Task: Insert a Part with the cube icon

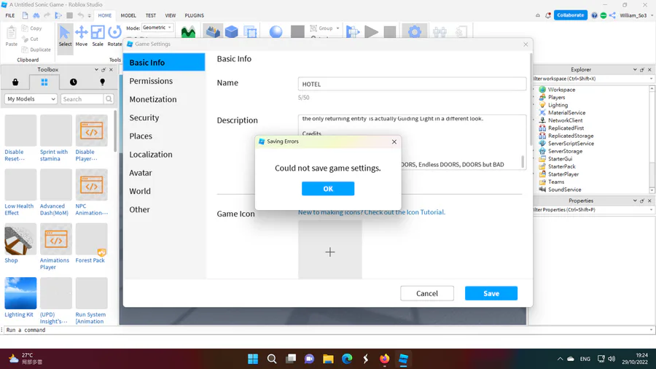Action: (231, 32)
